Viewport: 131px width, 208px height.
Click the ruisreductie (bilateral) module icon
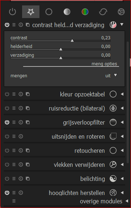pos(113,108)
